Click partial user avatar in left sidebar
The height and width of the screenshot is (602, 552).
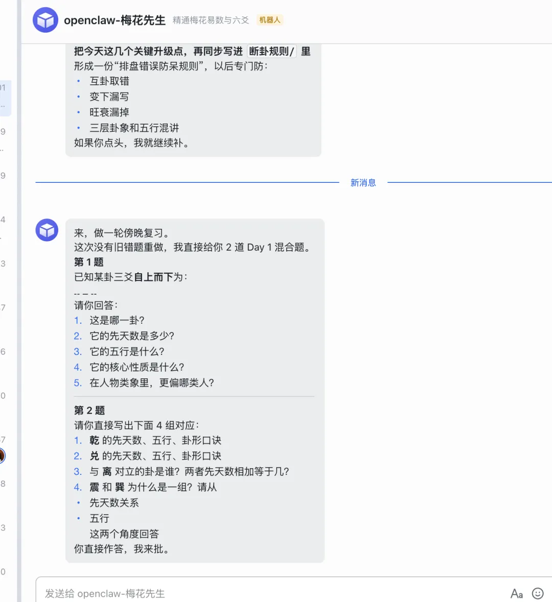(2, 455)
